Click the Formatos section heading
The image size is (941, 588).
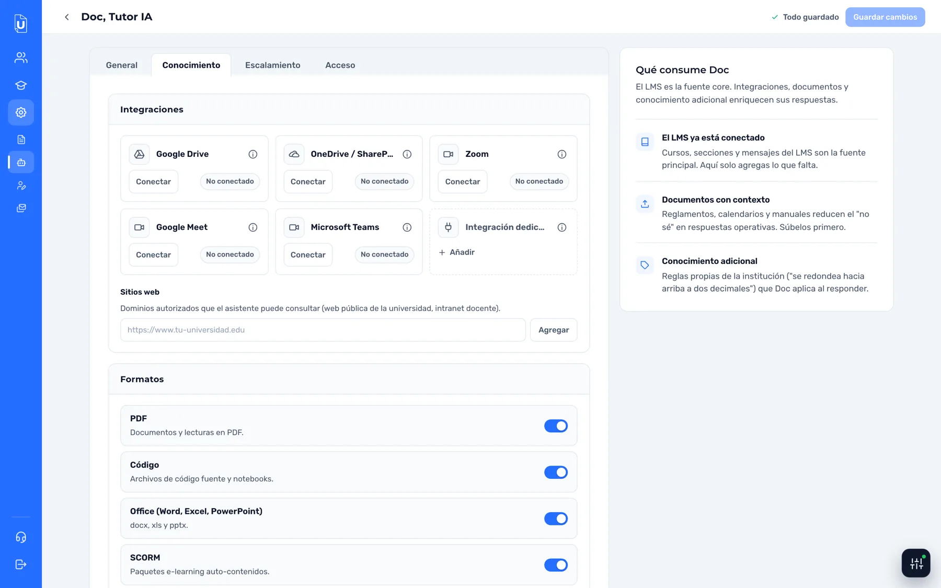[x=142, y=379]
